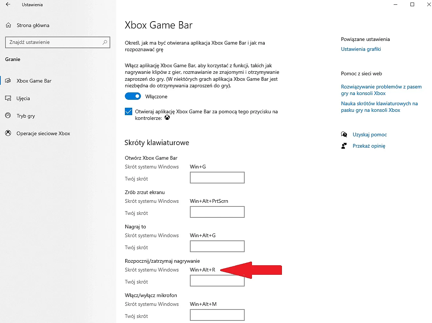Click the Win+Alt+PrtScrn shortcut text
This screenshot has height=323, width=432.
(209, 201)
